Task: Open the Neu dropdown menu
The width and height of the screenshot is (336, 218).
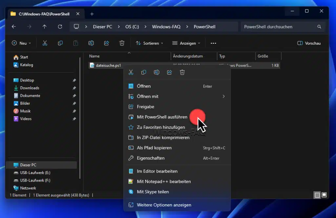Action: (x=21, y=43)
